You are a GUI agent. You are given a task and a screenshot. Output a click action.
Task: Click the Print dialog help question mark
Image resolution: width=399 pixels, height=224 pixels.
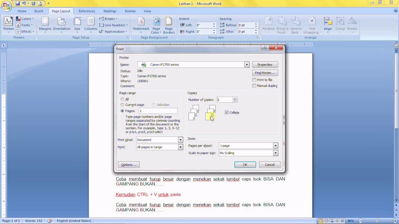coord(265,48)
